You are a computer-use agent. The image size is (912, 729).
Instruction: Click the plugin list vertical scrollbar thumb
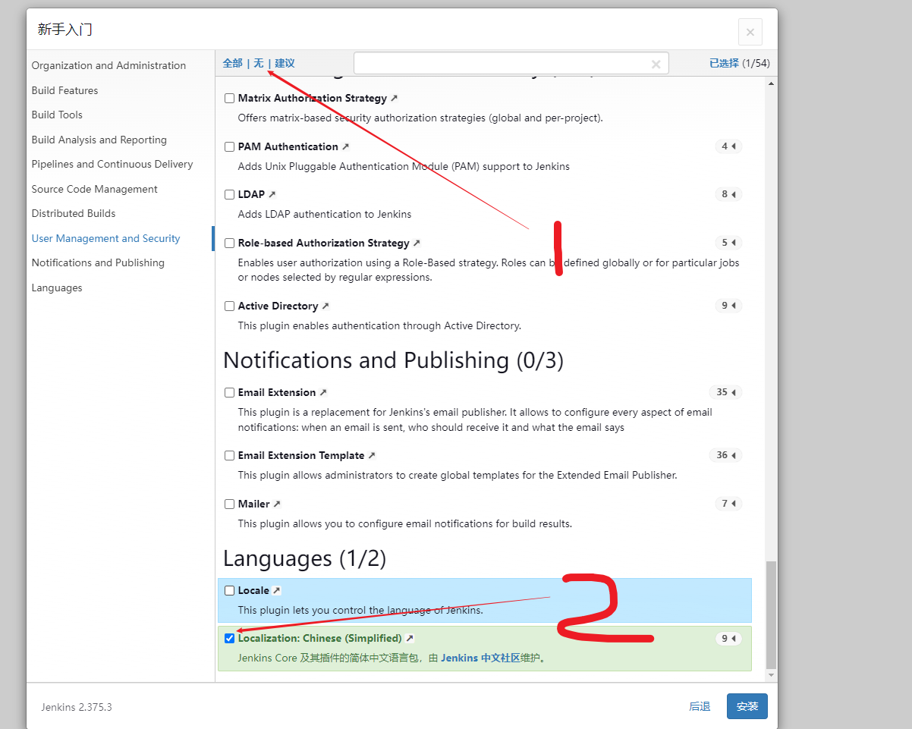[x=772, y=614]
